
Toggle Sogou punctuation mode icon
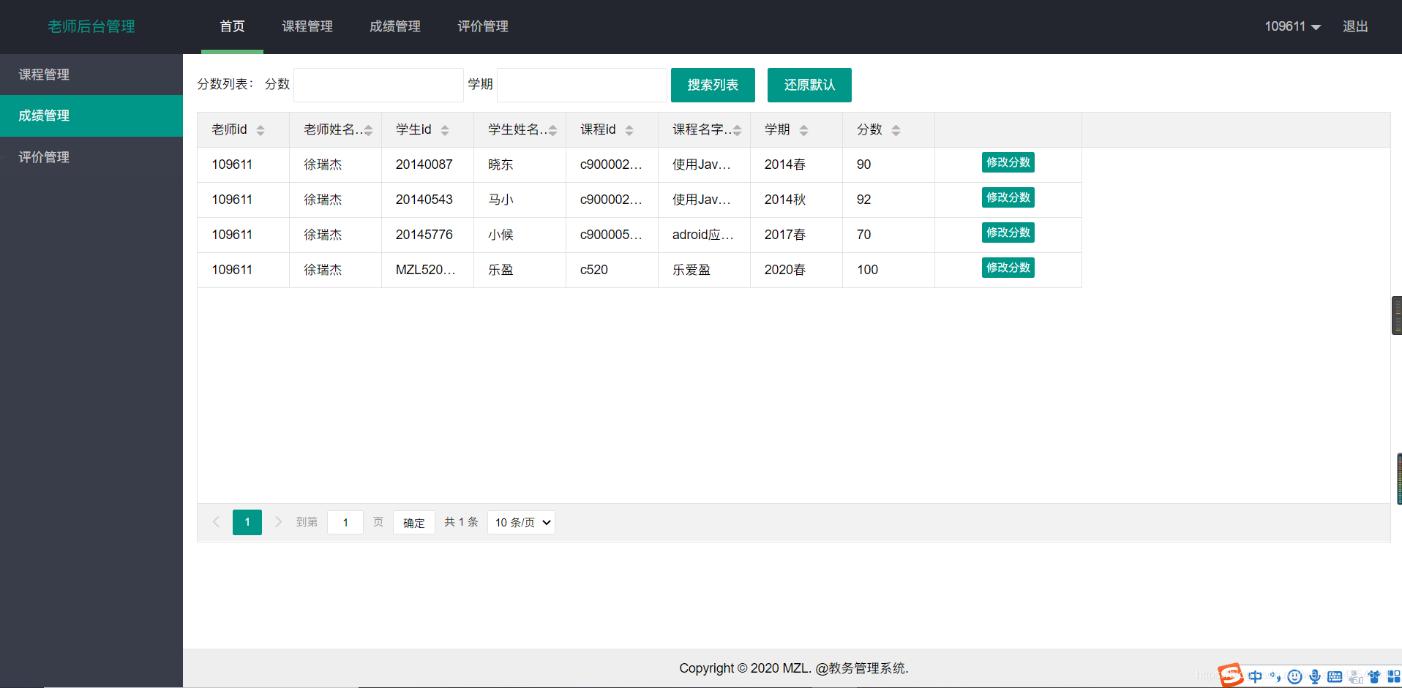pyautogui.click(x=1275, y=676)
